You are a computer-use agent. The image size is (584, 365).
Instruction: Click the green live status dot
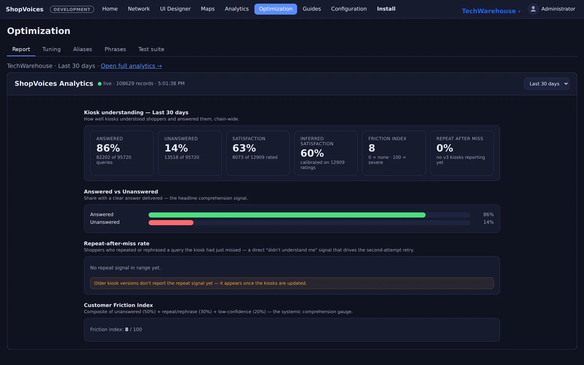pyautogui.click(x=100, y=84)
